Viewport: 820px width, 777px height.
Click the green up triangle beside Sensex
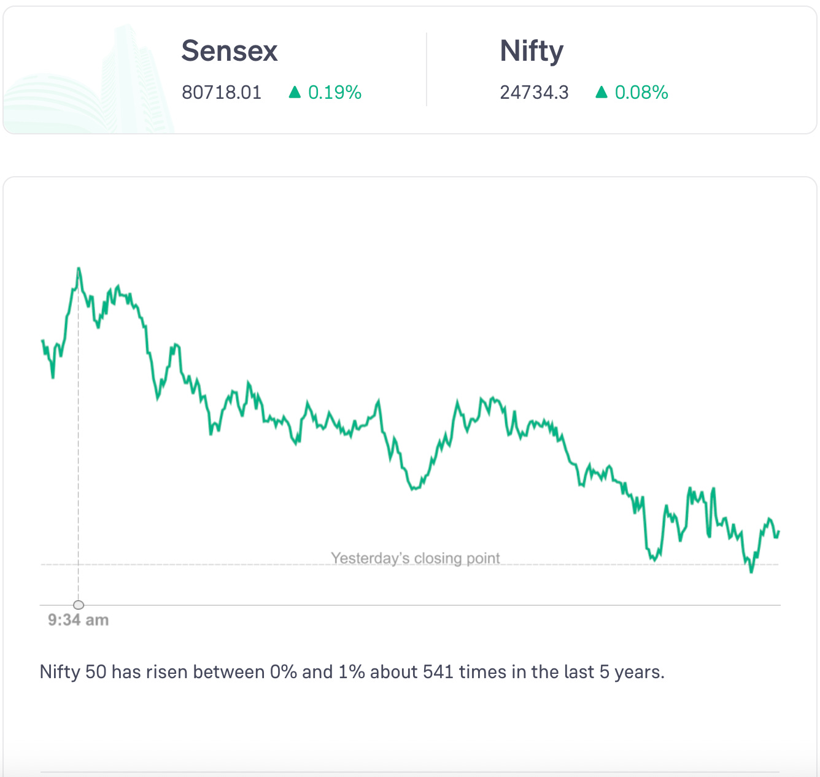(x=295, y=92)
